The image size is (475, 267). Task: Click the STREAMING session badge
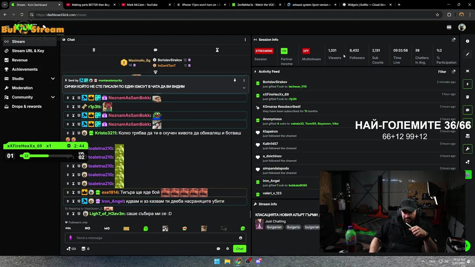(264, 51)
